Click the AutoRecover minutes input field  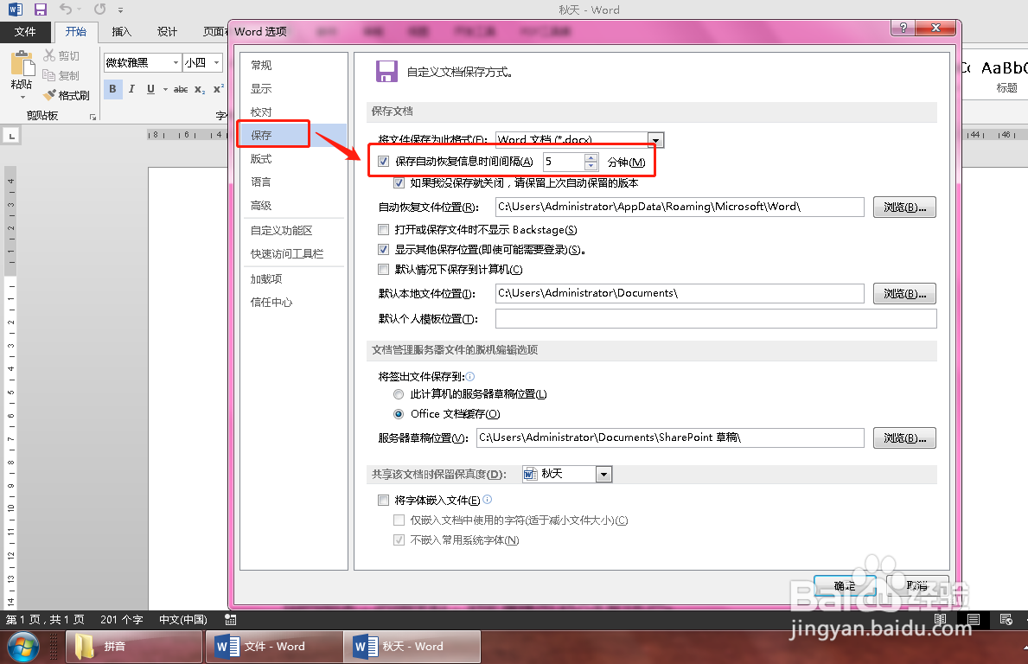563,162
